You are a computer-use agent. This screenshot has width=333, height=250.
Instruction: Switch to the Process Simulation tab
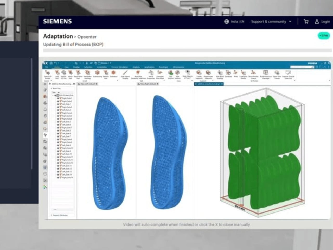tap(120, 67)
